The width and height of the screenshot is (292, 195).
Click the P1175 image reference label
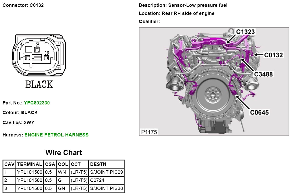(149, 132)
